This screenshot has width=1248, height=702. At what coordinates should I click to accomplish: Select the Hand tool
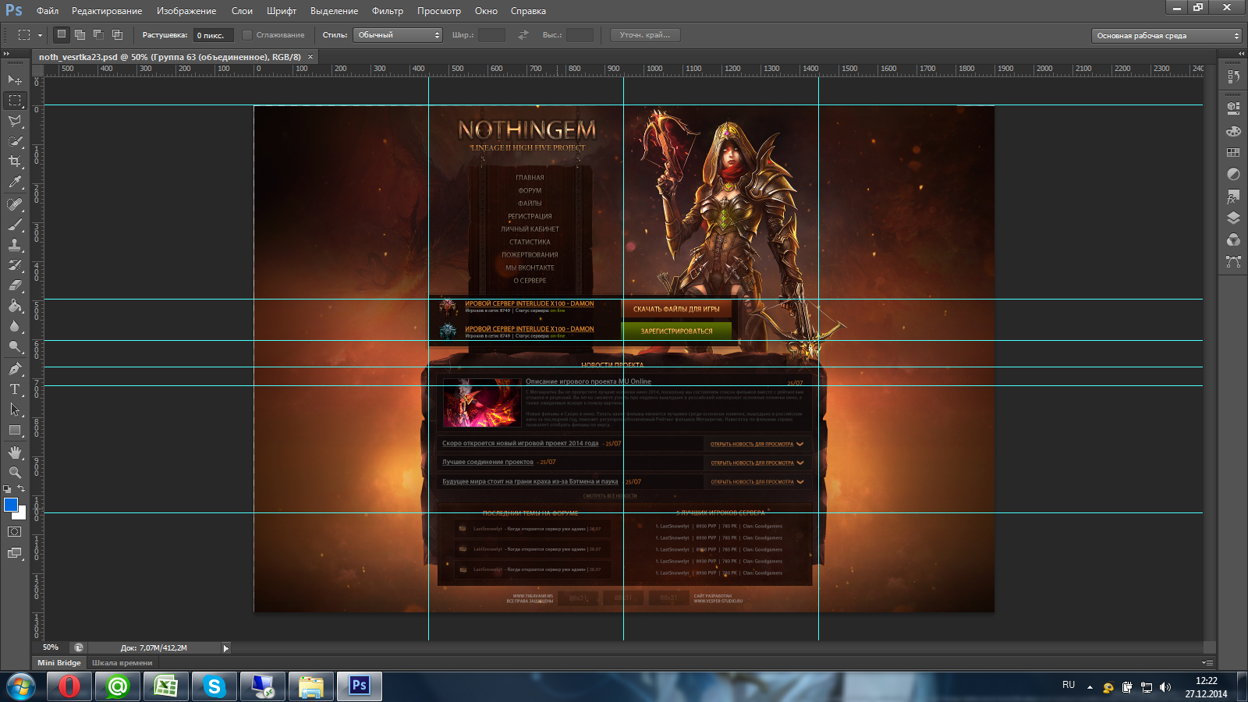(15, 452)
